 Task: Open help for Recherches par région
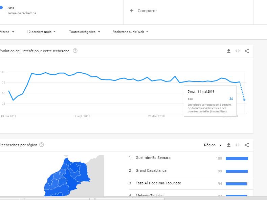tap(42, 145)
